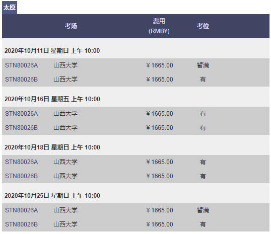271x234 pixels.
Task: Select the 太原 city tab
Action: (x=10, y=8)
